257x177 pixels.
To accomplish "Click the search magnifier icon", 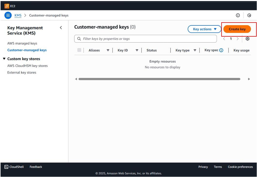I will pyautogui.click(x=79, y=39).
